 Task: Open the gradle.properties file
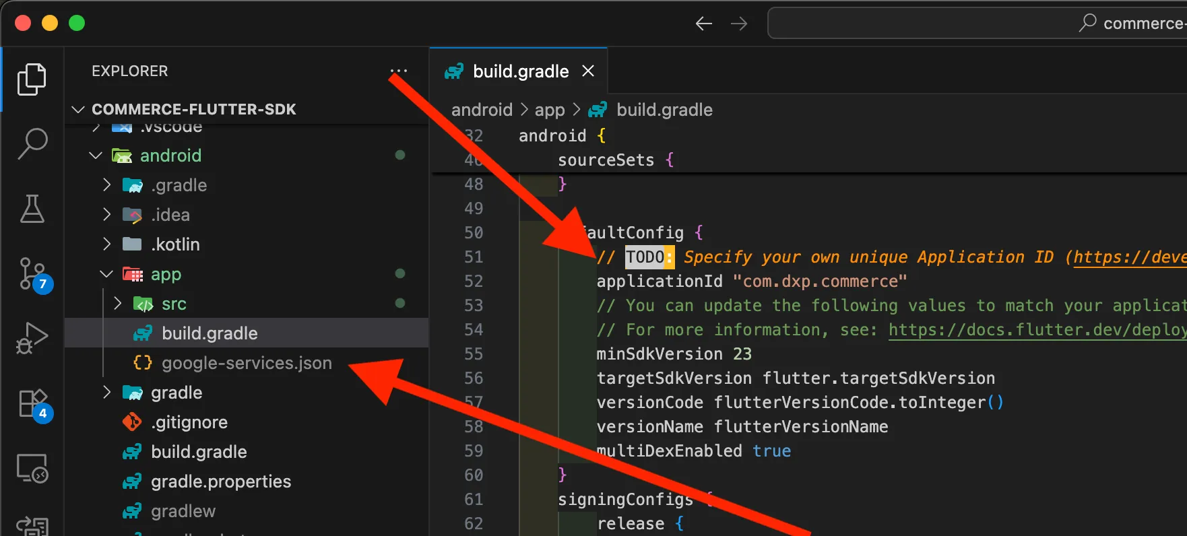coord(247,481)
